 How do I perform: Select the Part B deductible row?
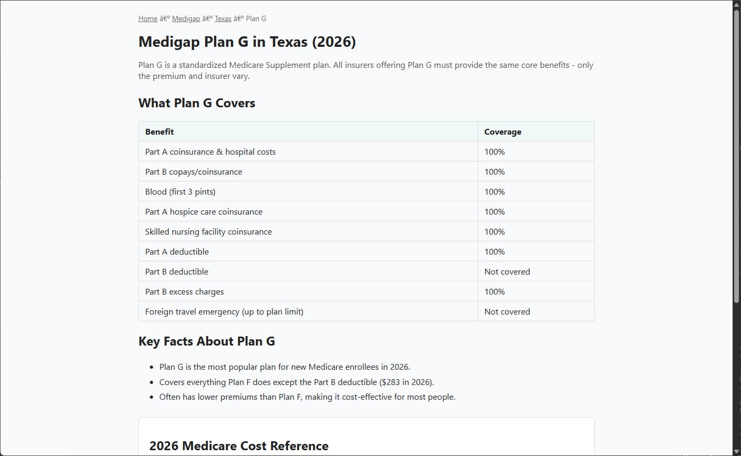click(x=367, y=271)
